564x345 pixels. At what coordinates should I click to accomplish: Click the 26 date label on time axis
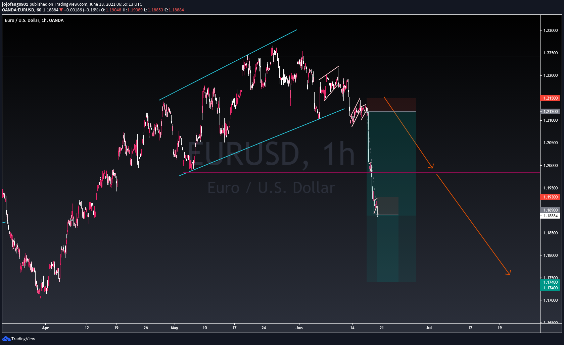click(146, 328)
